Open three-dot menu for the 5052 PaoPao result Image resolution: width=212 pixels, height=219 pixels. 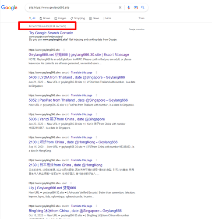pos(96,95)
